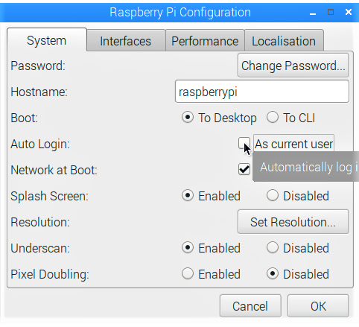
Task: Click the Hostname field containing raspberrypi
Action: (x=262, y=92)
